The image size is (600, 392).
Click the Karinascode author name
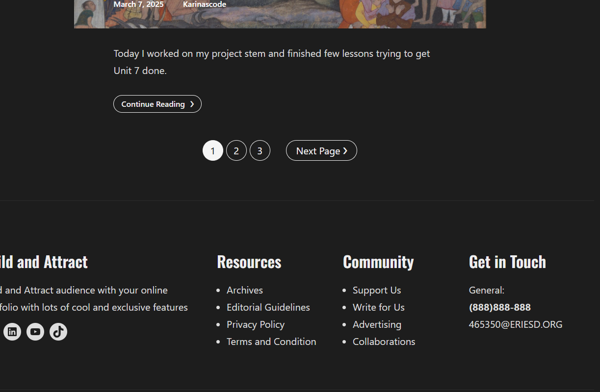(204, 4)
